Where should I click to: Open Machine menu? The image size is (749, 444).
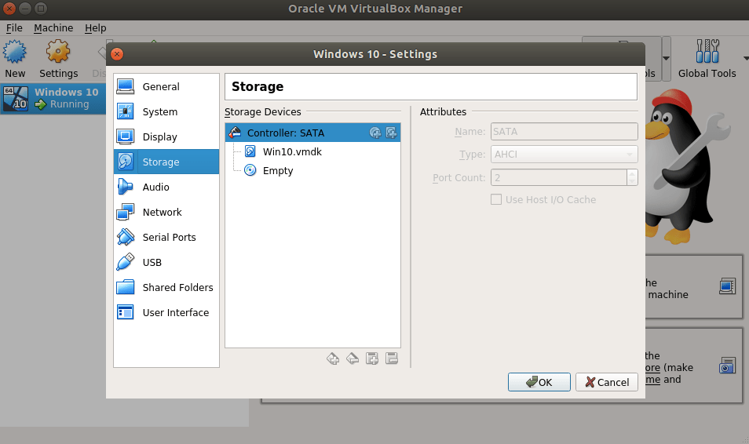tap(53, 28)
